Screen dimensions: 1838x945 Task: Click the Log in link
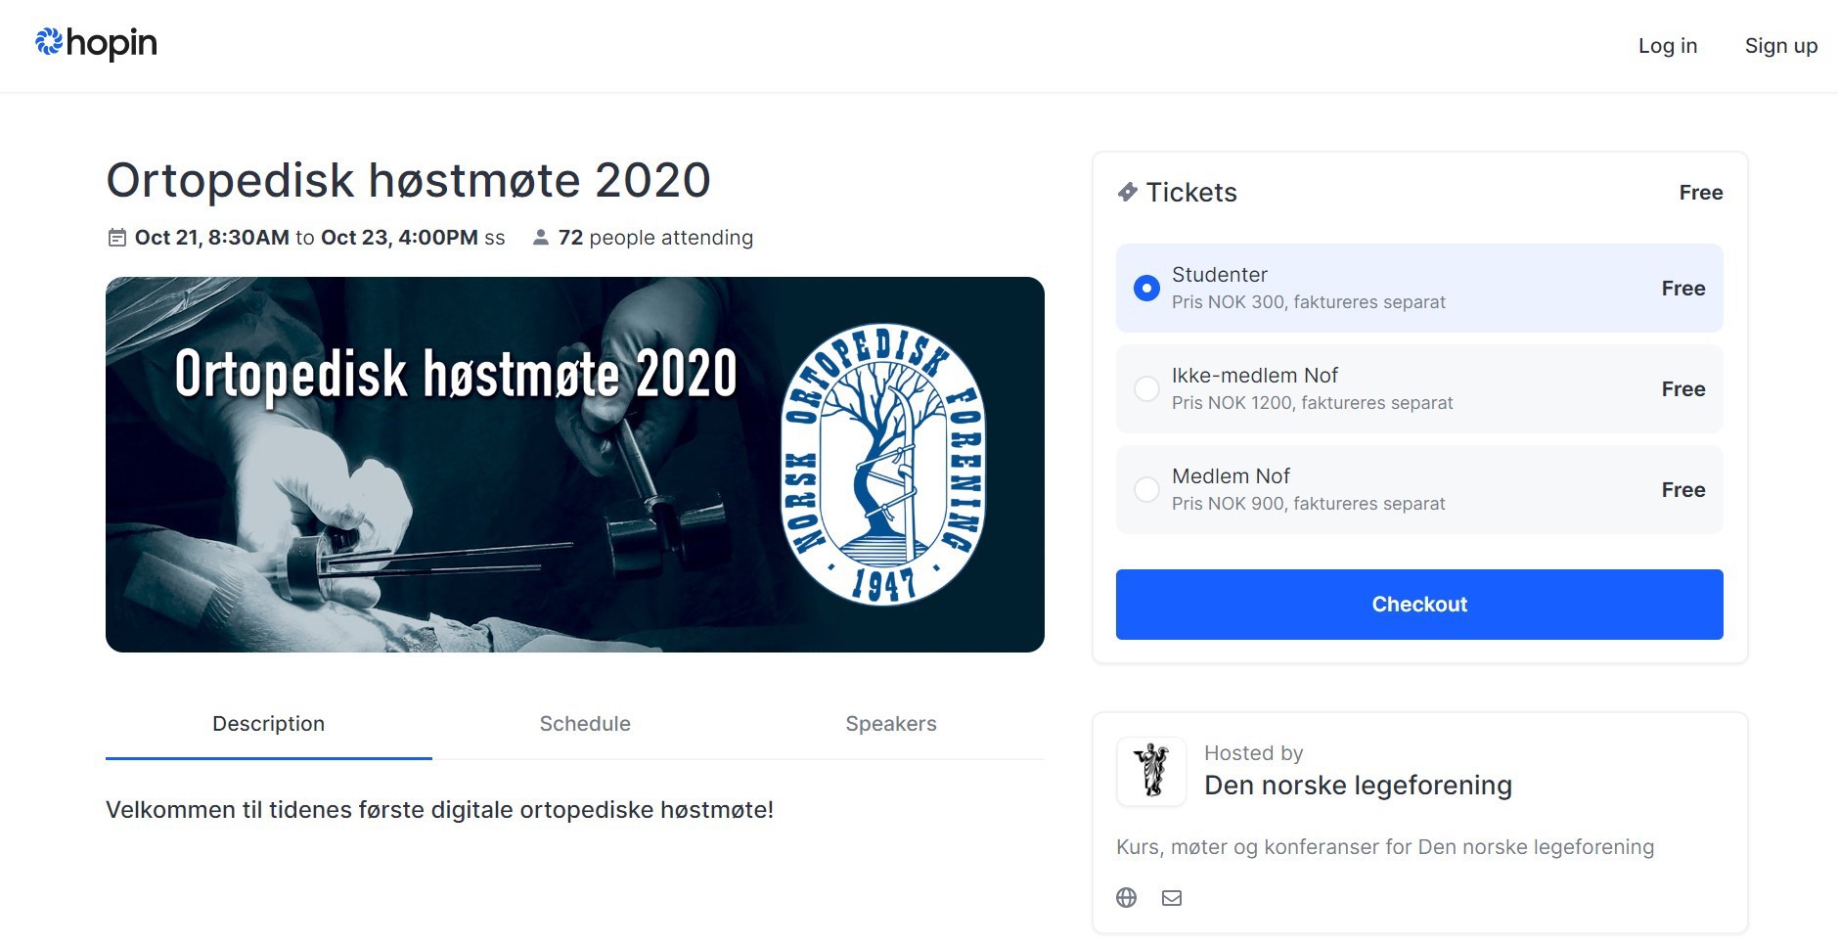click(x=1667, y=45)
